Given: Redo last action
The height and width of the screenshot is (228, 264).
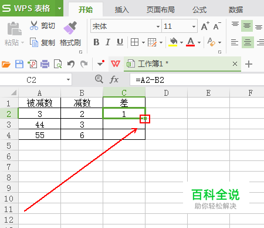Looking at the screenshot, I should pos(84,64).
